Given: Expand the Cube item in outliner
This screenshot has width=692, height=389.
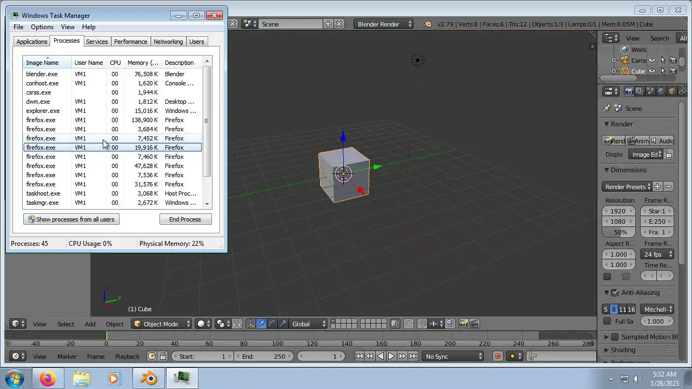Looking at the screenshot, I should point(614,71).
